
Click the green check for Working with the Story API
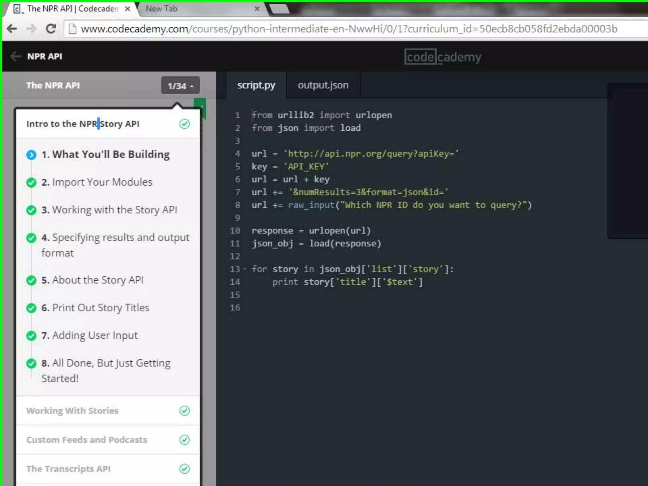point(31,210)
